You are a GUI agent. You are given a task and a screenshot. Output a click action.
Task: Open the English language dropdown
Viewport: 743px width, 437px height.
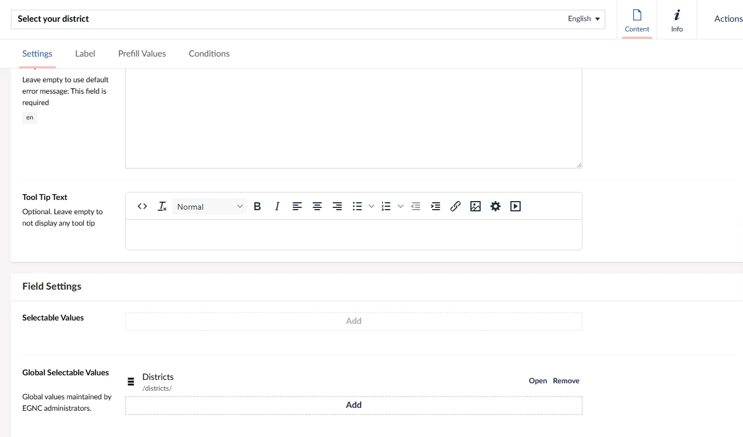click(x=584, y=19)
